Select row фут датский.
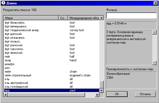Screen dimensions: 159x103 pos(52,34)
